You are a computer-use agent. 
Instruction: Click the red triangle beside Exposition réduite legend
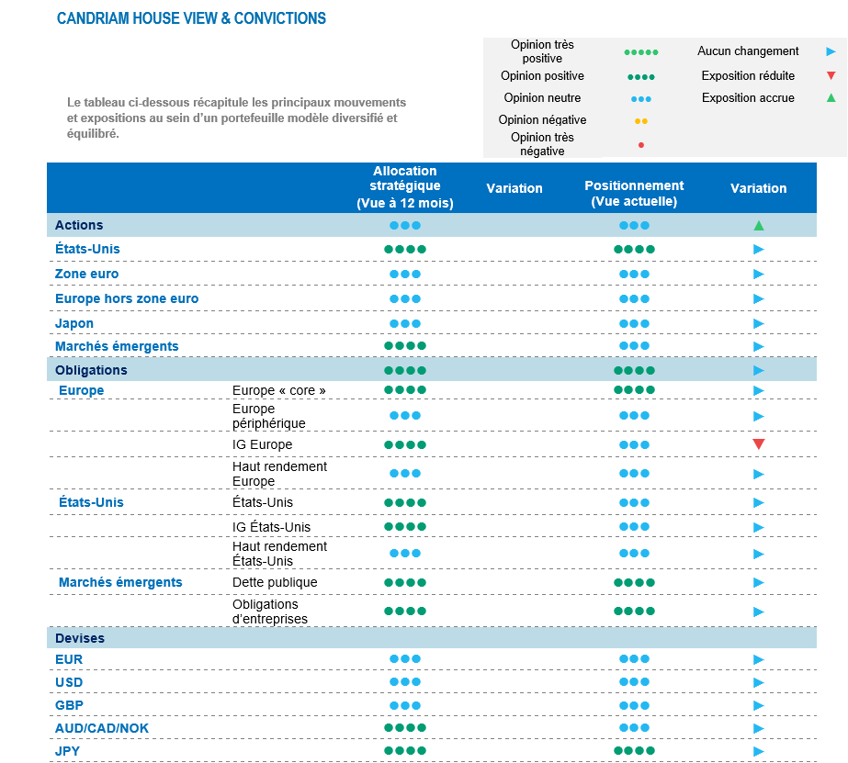click(x=831, y=76)
